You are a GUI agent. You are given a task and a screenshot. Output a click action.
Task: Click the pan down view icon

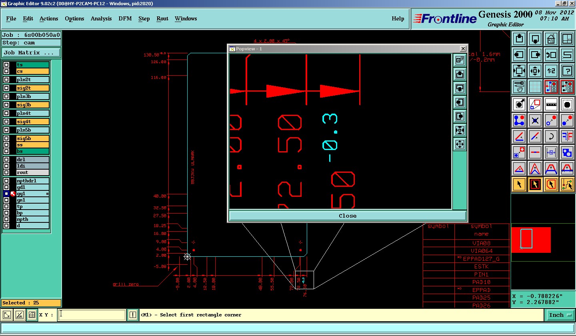click(x=535, y=39)
